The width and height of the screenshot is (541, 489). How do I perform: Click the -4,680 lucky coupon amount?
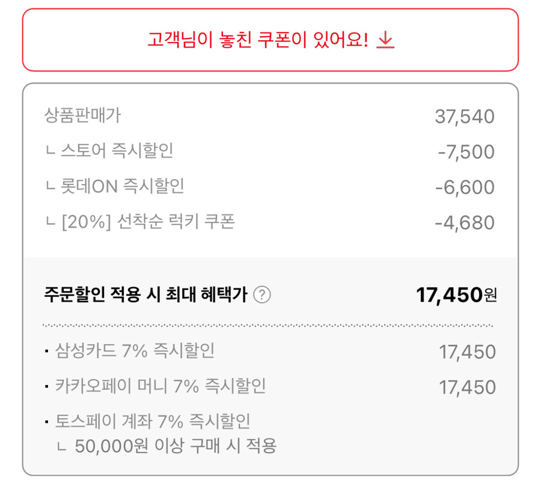(464, 223)
